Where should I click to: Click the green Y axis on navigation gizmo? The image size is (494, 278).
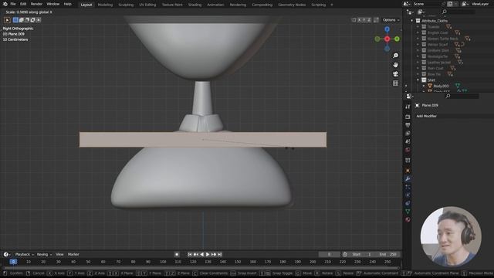point(397,39)
